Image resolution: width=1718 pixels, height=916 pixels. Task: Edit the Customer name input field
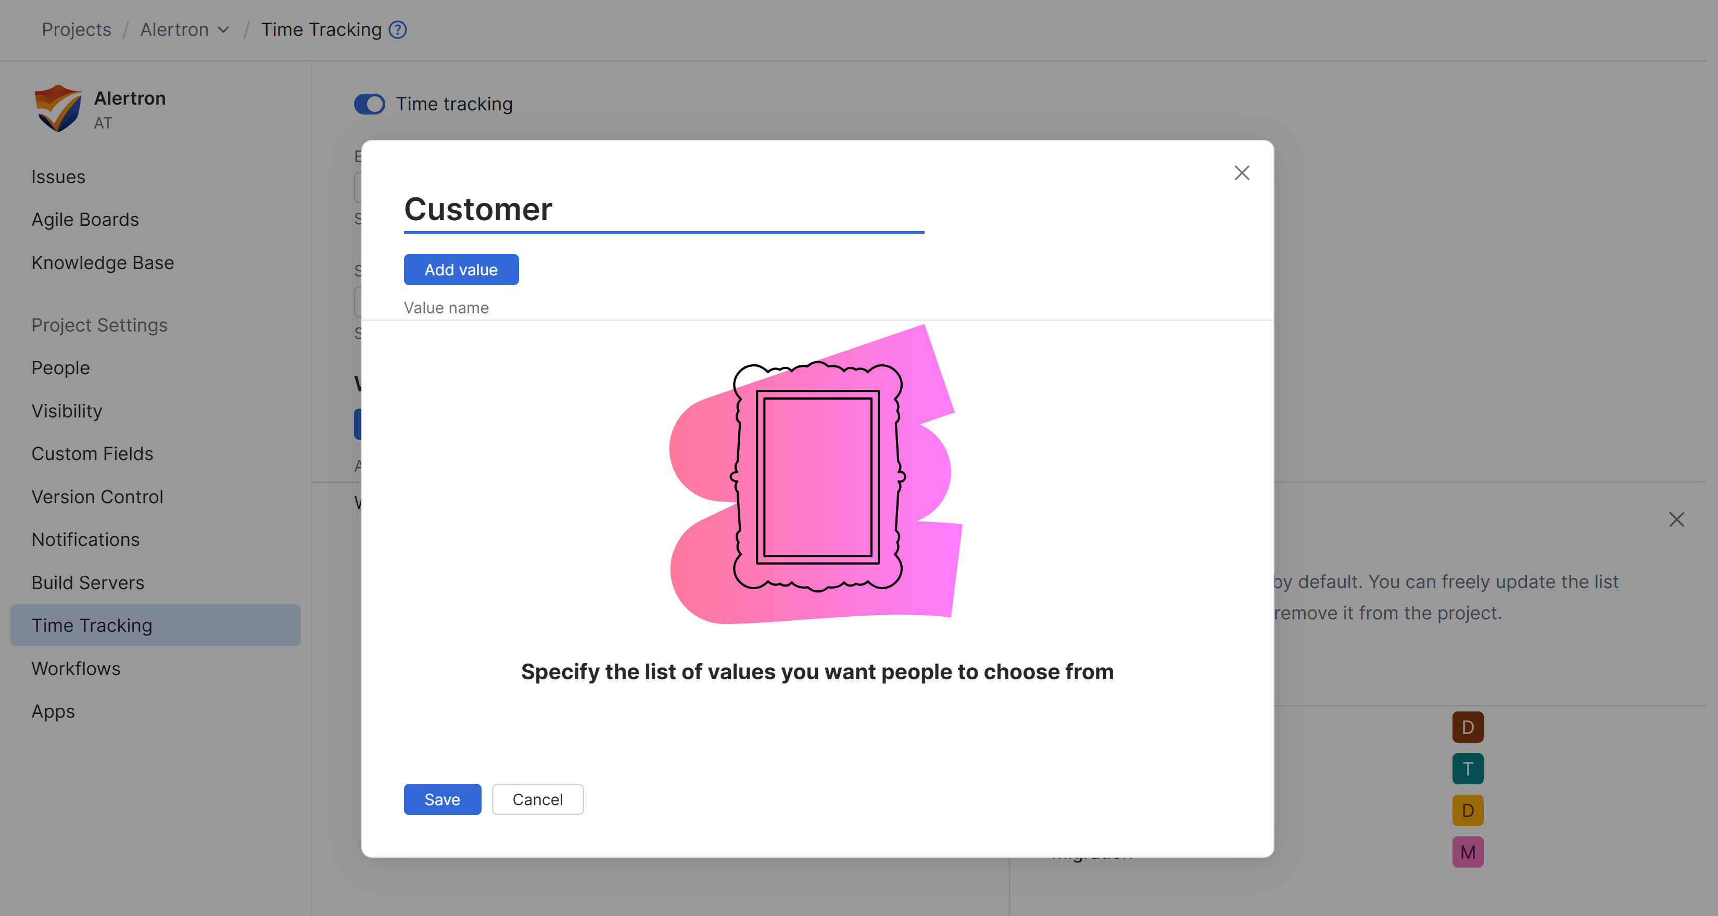[663, 209]
